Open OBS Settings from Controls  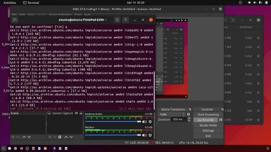tap(208, 130)
